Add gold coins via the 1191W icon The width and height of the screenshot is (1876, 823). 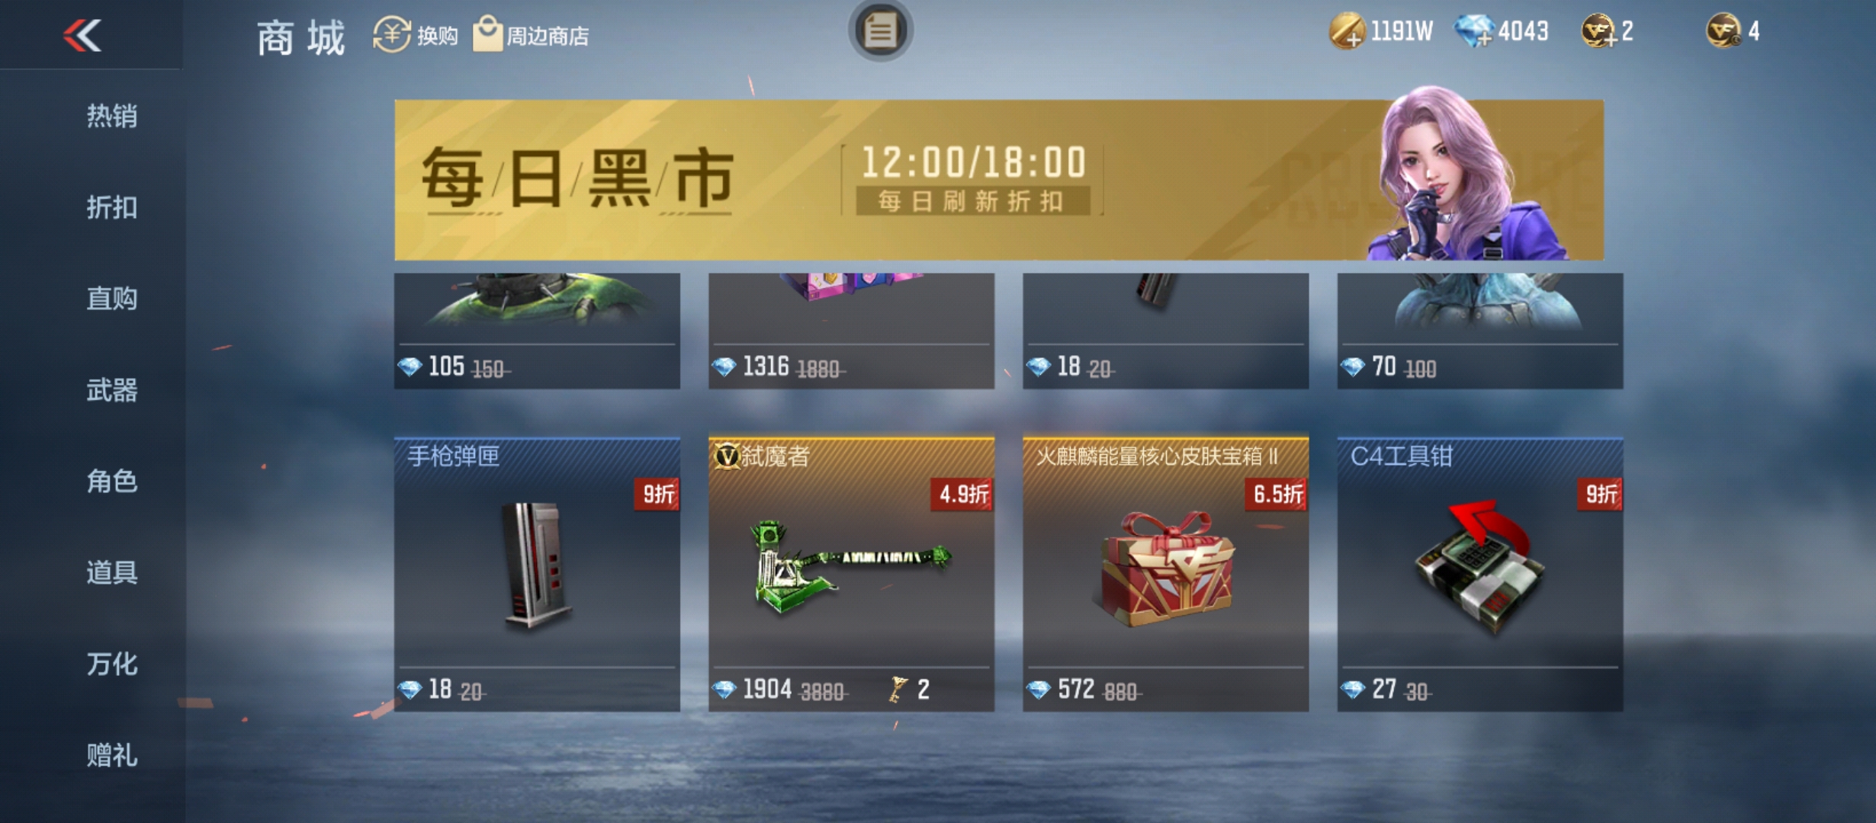click(x=1347, y=31)
